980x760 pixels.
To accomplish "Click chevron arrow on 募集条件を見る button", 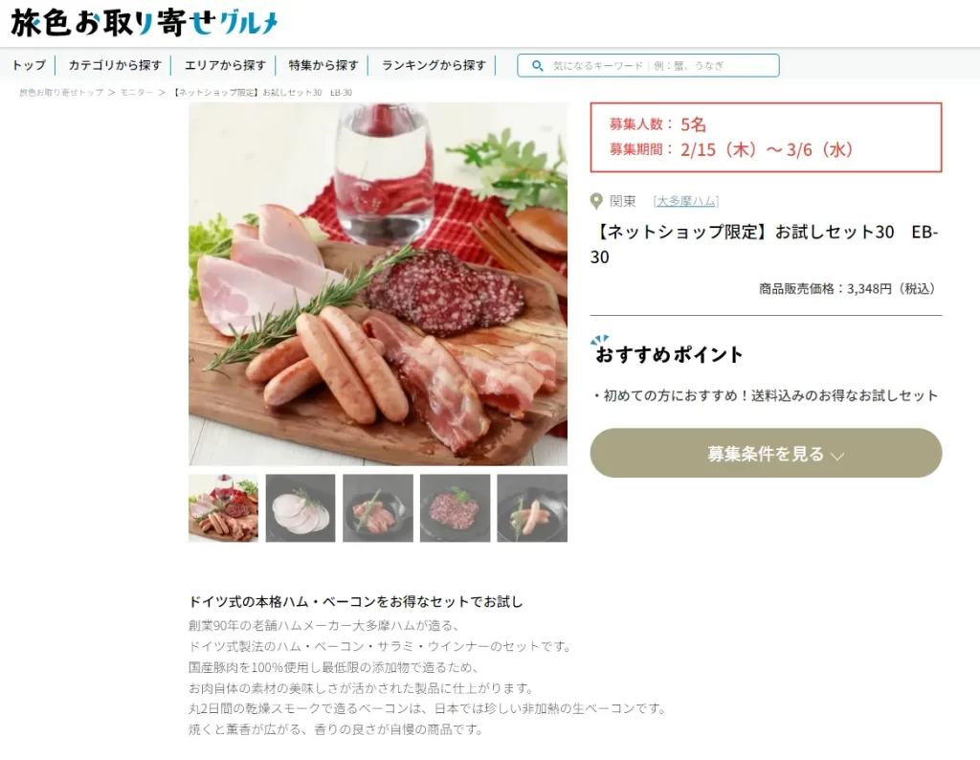I will [x=837, y=456].
